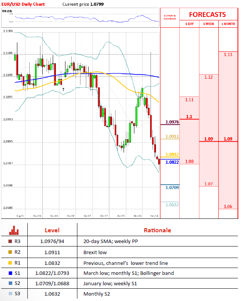
Task: Click the 'Brexit low' rationale
Action: point(95,252)
